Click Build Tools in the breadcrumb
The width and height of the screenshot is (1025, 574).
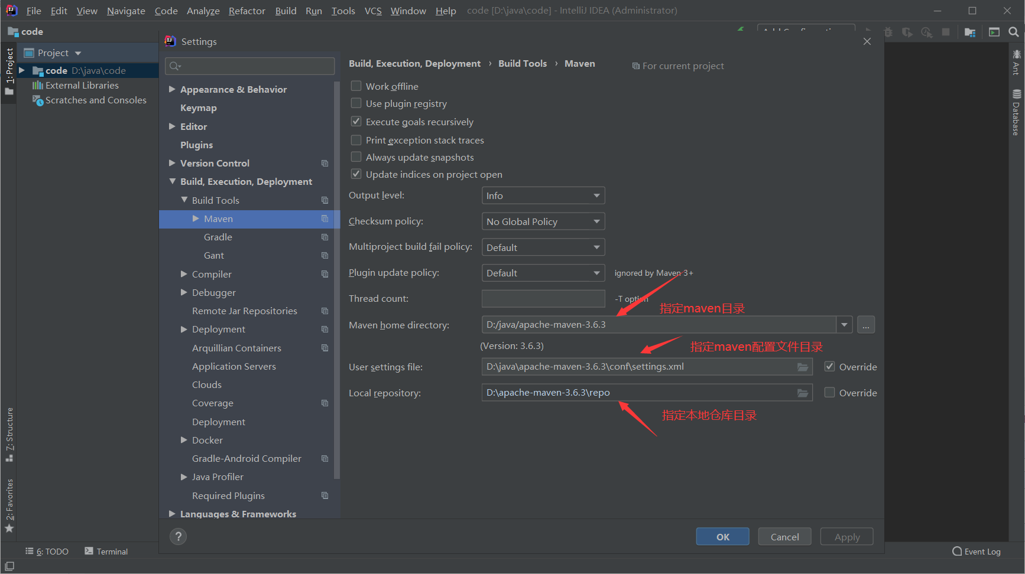click(x=523, y=64)
